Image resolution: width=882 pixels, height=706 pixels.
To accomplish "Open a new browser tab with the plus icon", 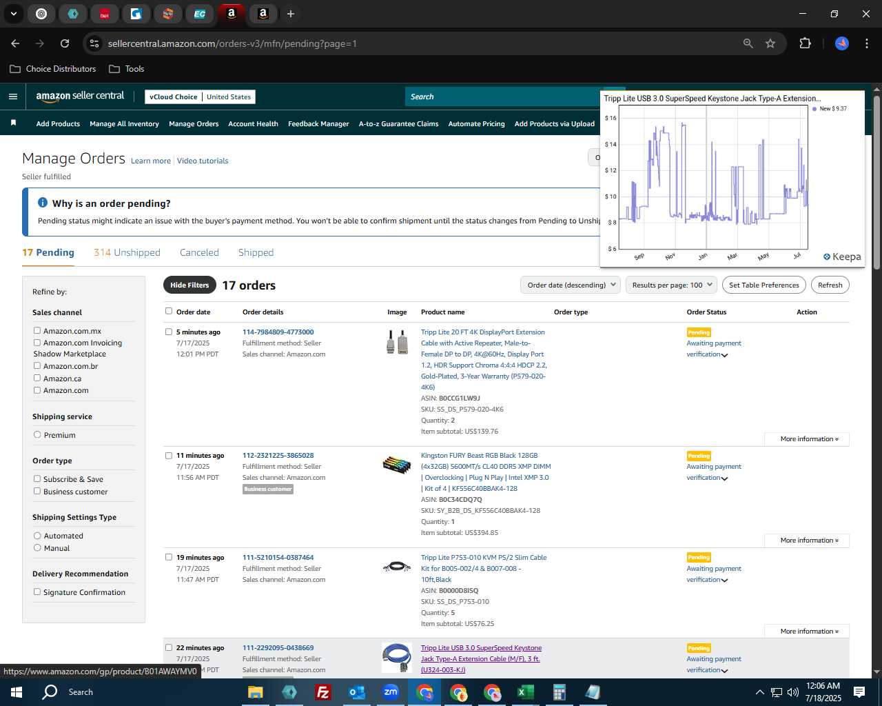I will point(291,14).
